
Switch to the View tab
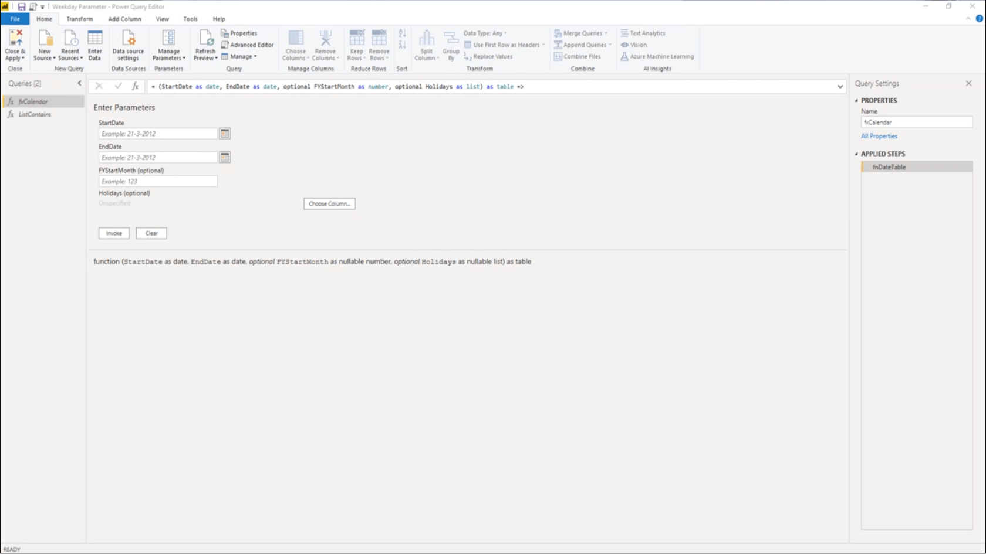tap(162, 19)
